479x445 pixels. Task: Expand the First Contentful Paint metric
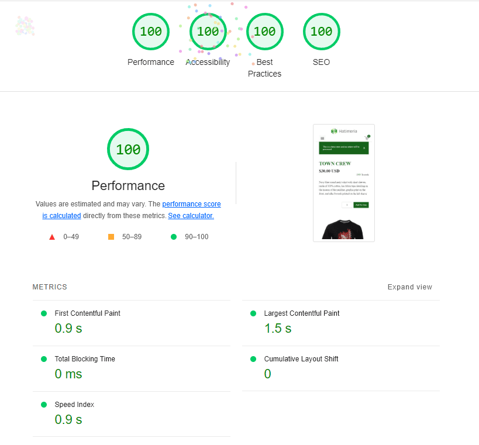(x=87, y=313)
